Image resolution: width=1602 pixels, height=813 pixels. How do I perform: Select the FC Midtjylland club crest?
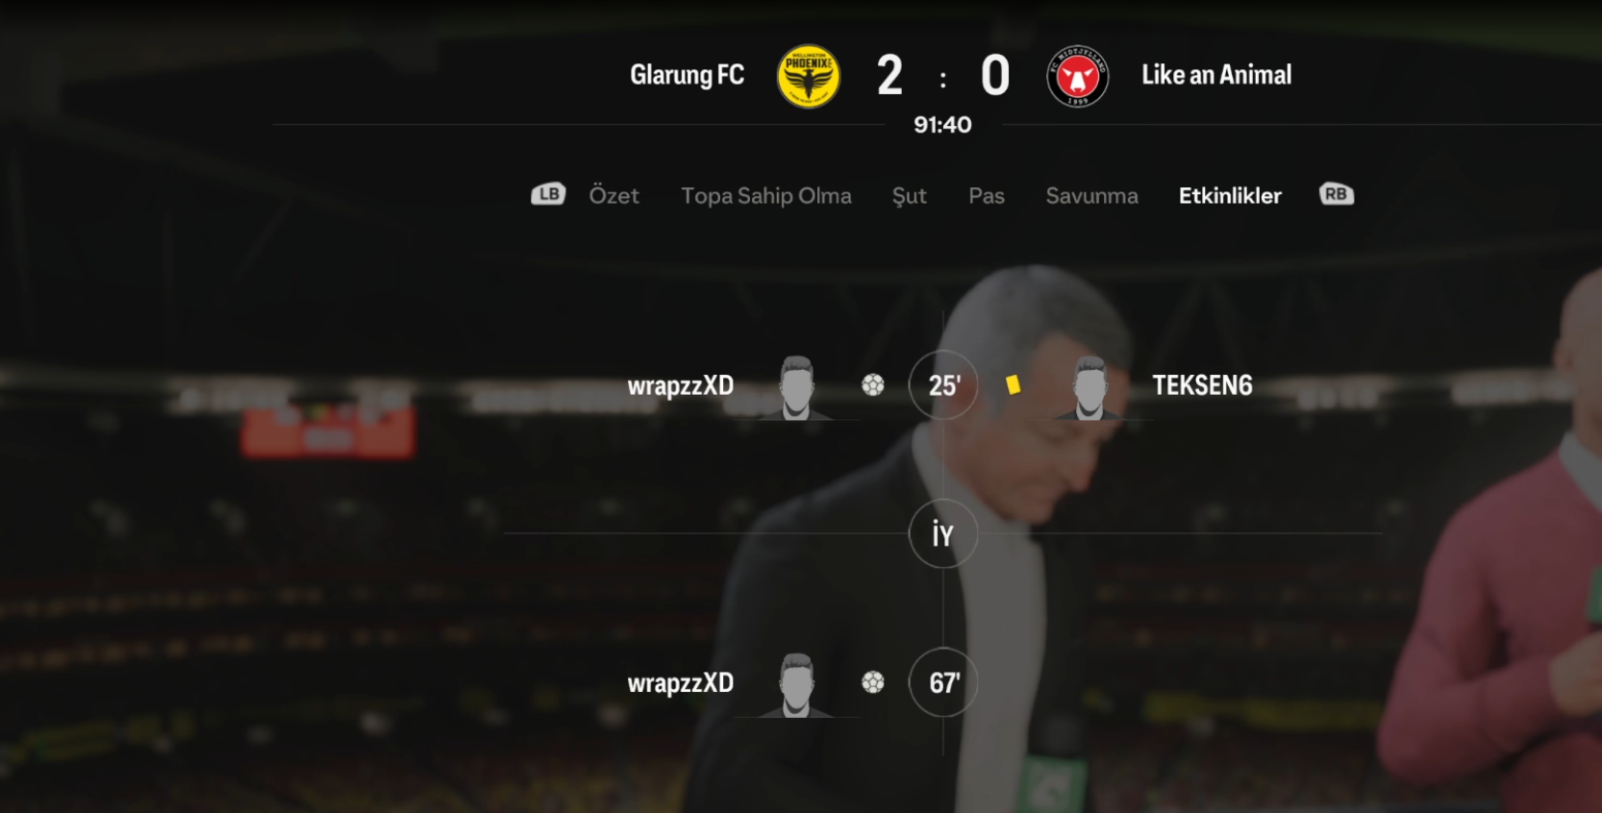1078,76
